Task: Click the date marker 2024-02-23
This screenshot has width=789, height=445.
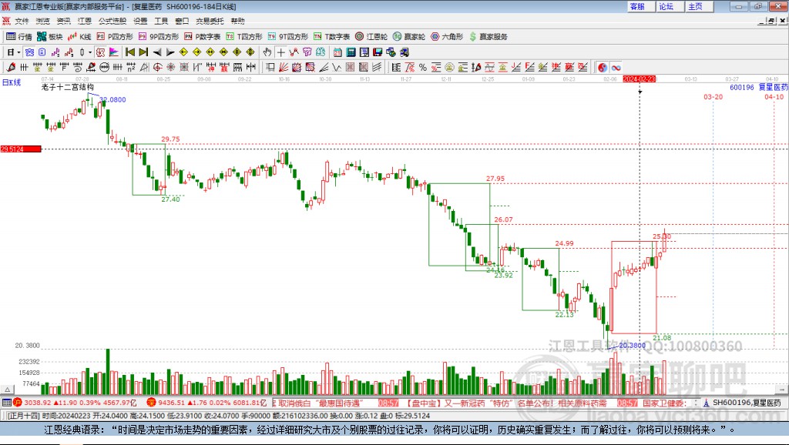Action: pos(639,79)
